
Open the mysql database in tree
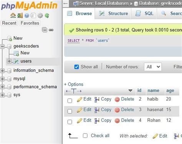19,79
